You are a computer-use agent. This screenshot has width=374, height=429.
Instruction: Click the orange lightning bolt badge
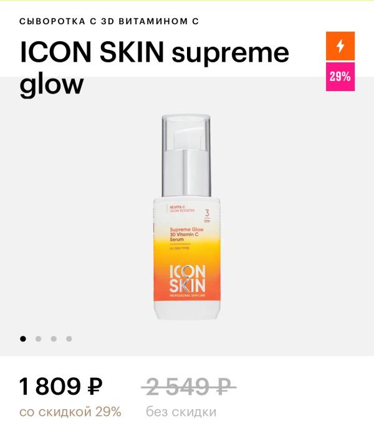[340, 46]
